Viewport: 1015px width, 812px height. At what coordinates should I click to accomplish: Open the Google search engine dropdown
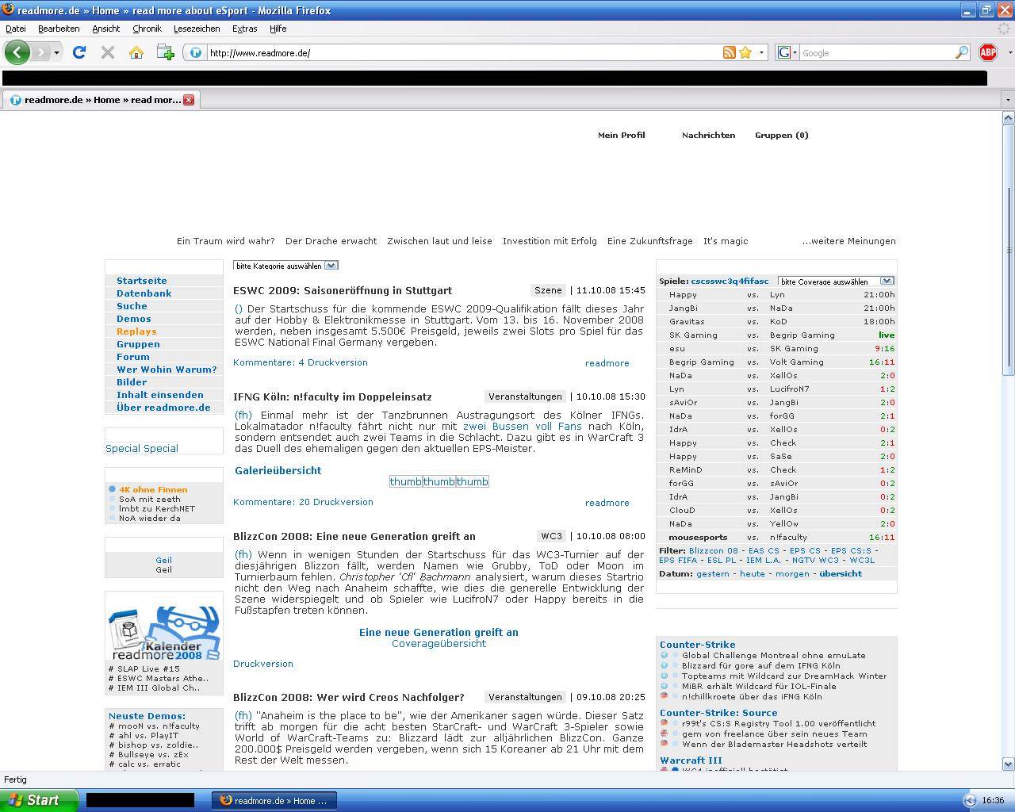pyautogui.click(x=786, y=53)
